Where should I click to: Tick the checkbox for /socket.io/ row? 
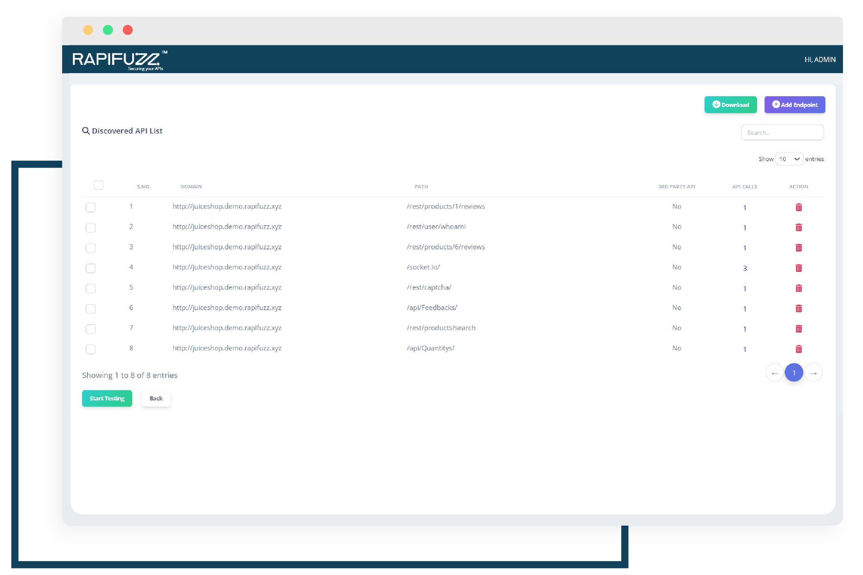[91, 268]
